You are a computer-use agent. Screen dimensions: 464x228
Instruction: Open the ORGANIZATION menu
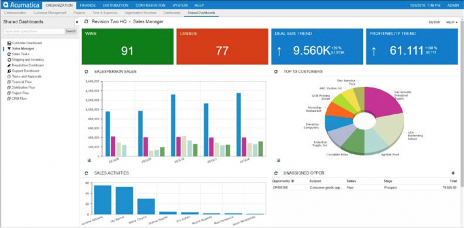pos(59,5)
